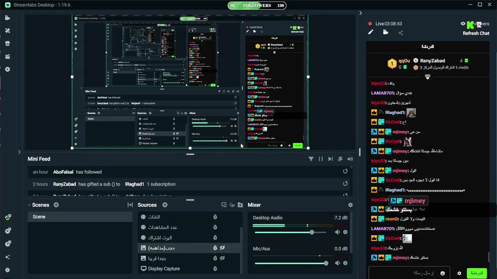Click the sparkle icon in left sidebar

coord(7,257)
